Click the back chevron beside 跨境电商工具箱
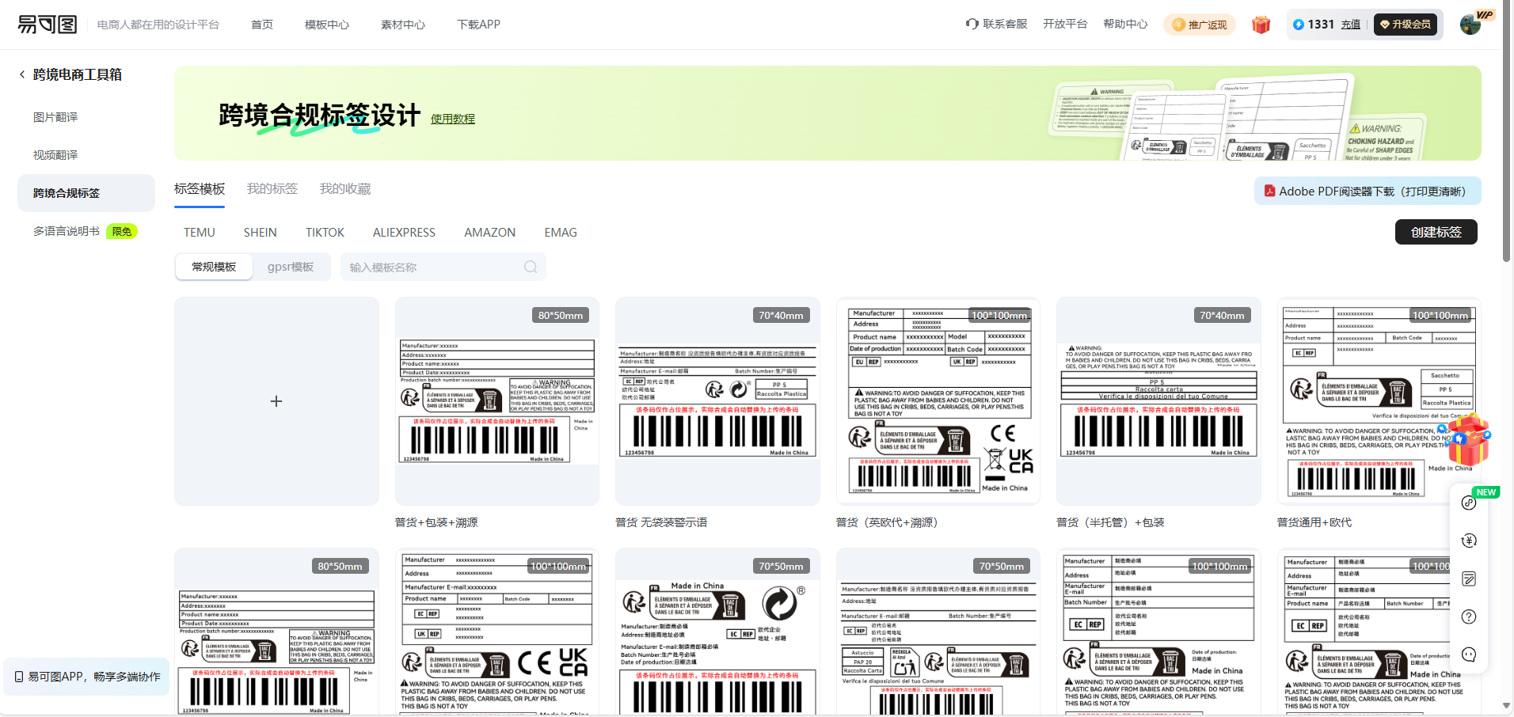Viewport: 1514px width, 717px height. click(22, 74)
